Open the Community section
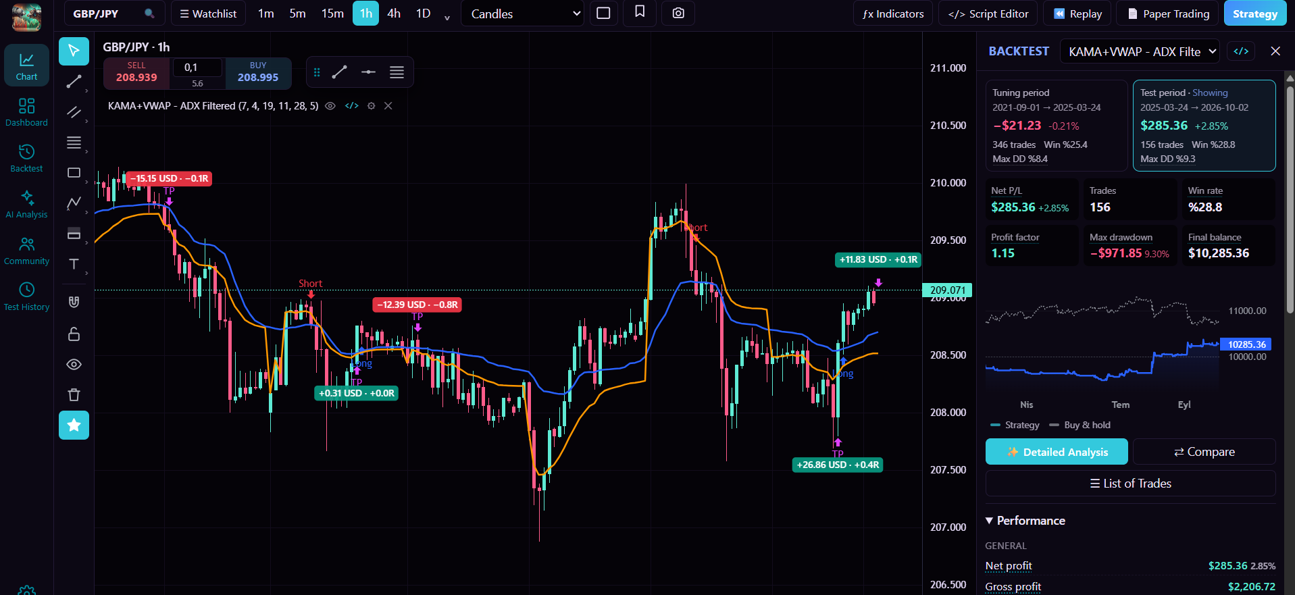This screenshot has width=1295, height=595. (x=26, y=251)
